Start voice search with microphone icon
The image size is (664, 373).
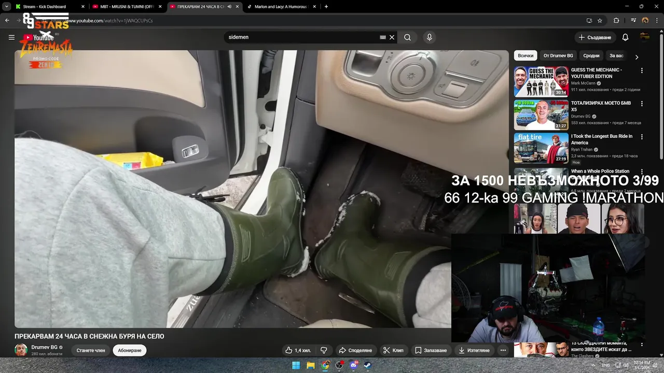pos(429,37)
